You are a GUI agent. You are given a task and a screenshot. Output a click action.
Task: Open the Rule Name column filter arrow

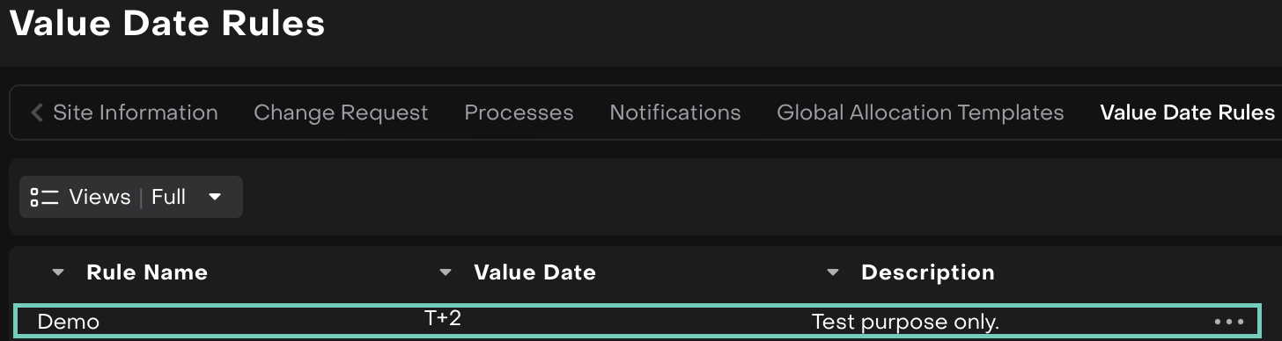[58, 272]
